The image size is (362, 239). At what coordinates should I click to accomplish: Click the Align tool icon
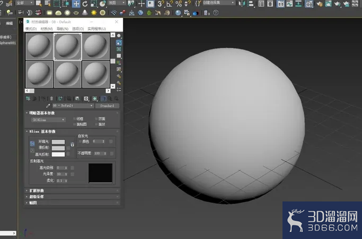pyautogui.click(x=251, y=4)
